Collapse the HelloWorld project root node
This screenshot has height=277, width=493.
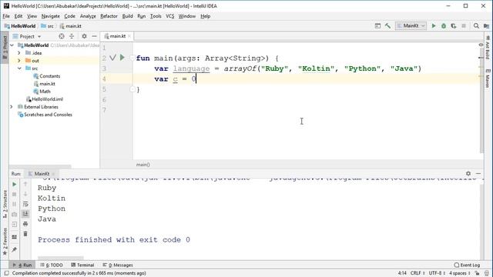[x=12, y=45]
